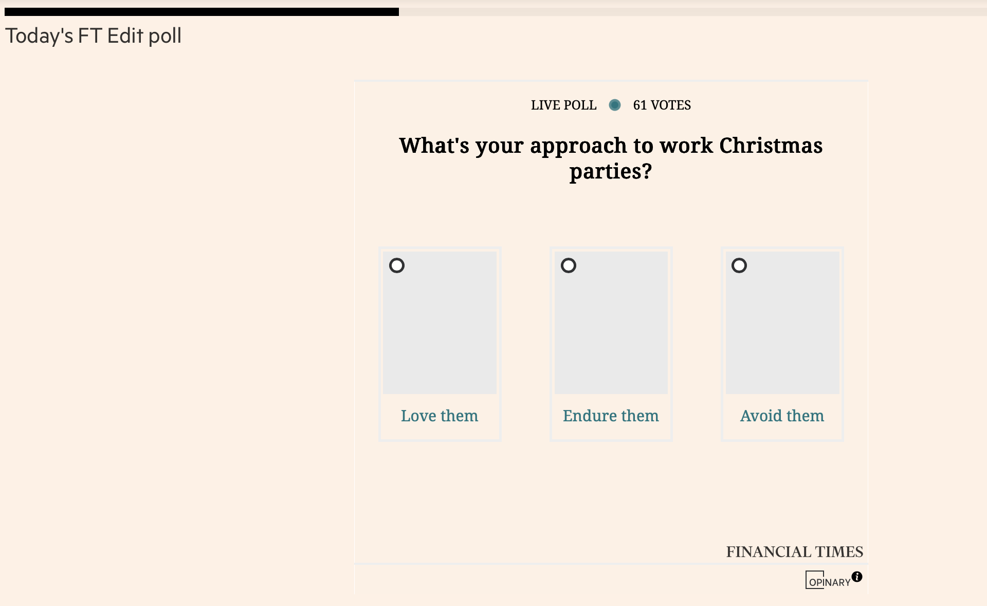Click the teal dot next to LIVE POLL
Screen dimensions: 987x606
coord(615,105)
